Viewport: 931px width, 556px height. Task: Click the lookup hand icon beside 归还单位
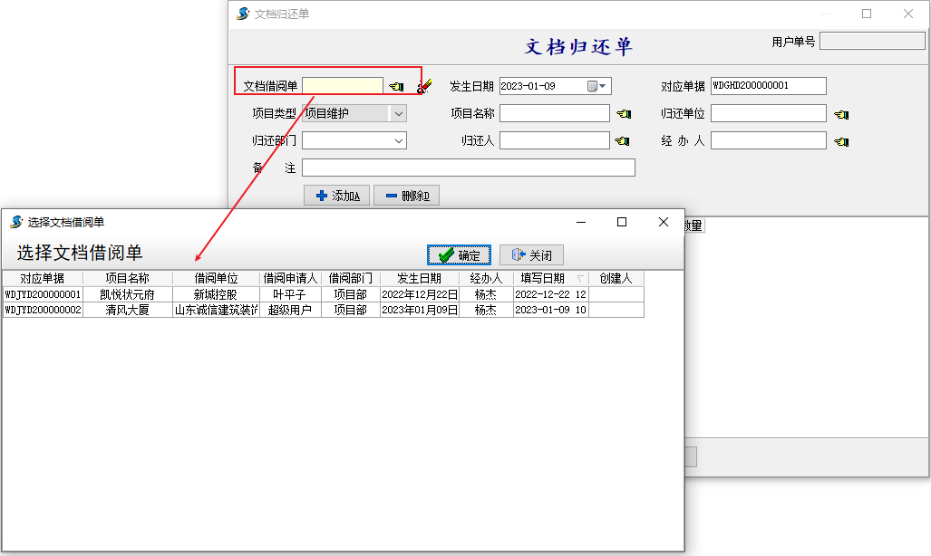coord(840,114)
